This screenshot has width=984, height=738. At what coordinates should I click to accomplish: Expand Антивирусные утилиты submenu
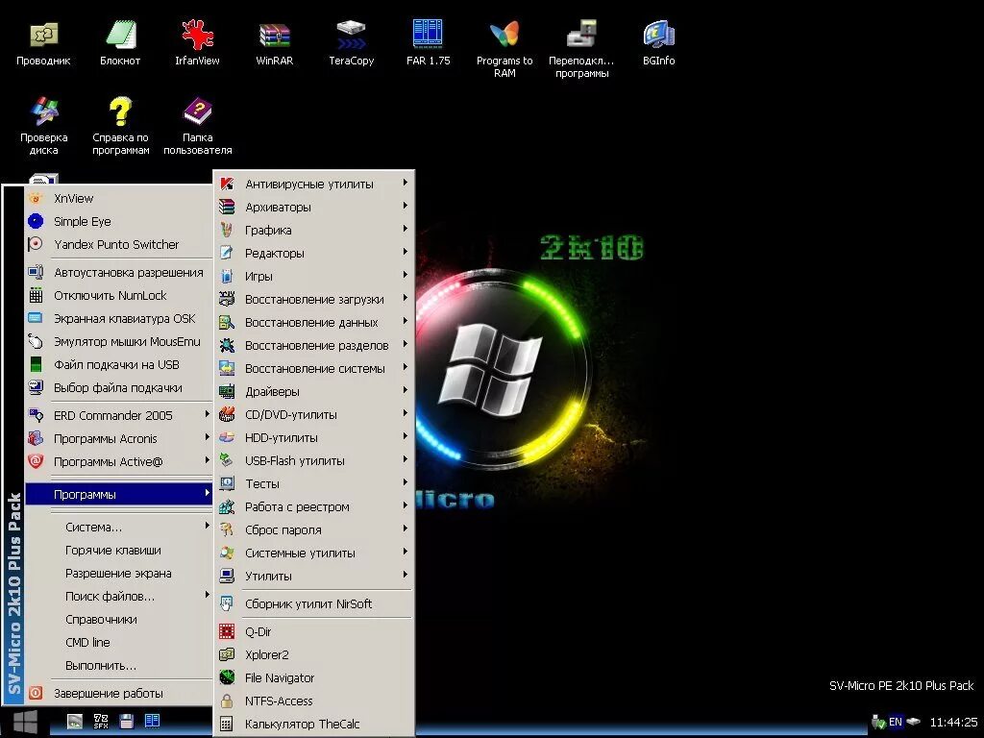(314, 184)
